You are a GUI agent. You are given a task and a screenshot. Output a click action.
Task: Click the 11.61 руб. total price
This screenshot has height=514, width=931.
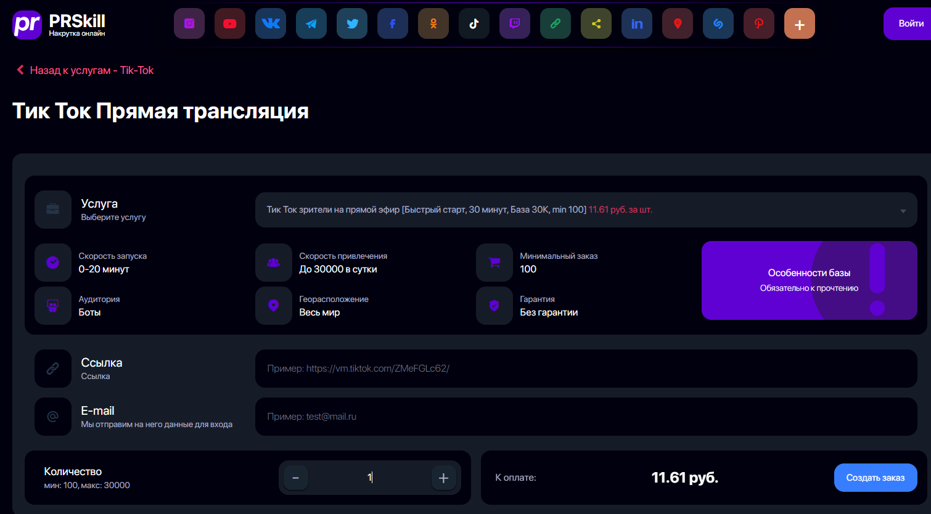click(685, 478)
